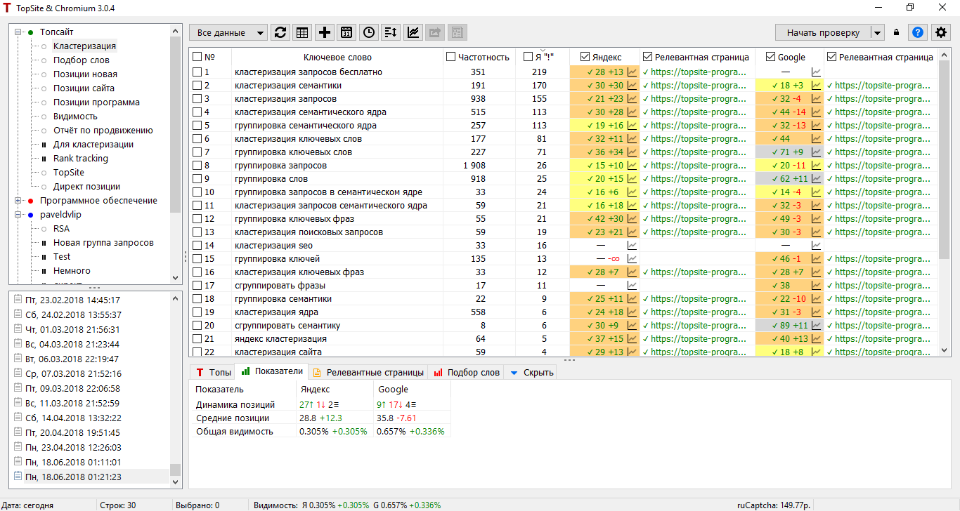Screen dimensions: 960x511
Task: Open the settings gear icon
Action: (x=940, y=32)
